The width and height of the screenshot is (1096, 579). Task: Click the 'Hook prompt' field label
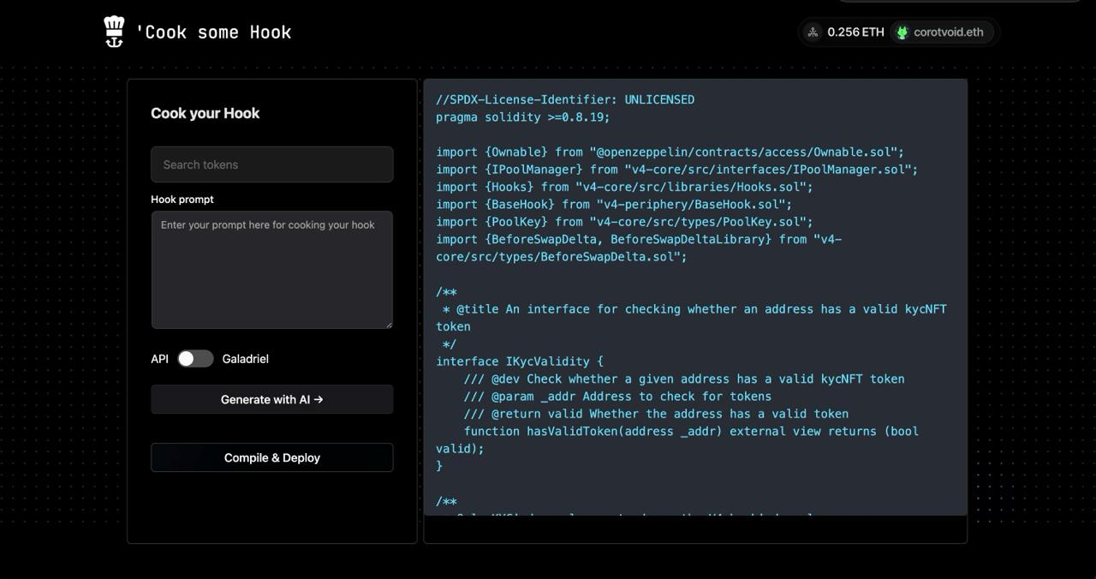click(182, 200)
